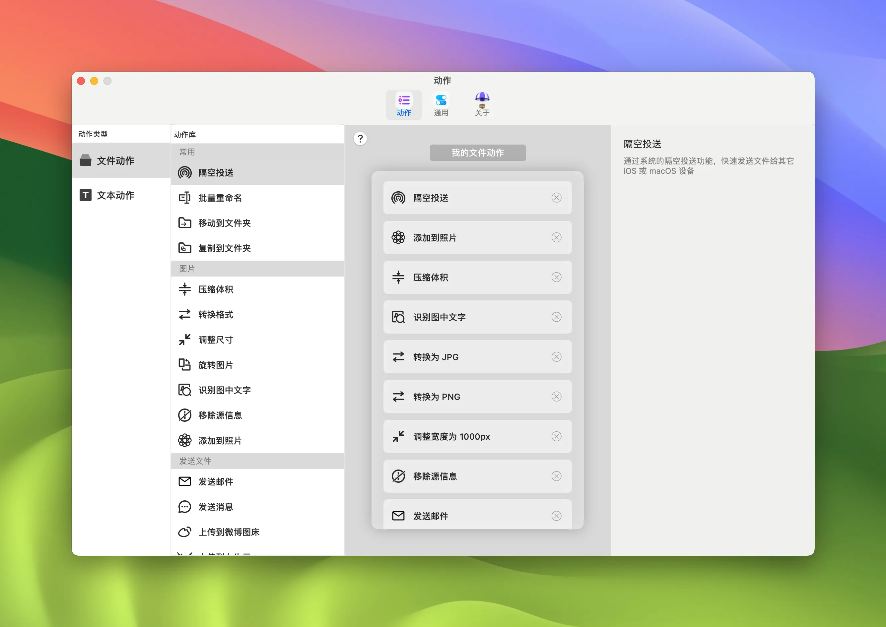Screen dimensions: 886x627
Task: Select the 转换格式 convert icon
Action: tap(185, 315)
